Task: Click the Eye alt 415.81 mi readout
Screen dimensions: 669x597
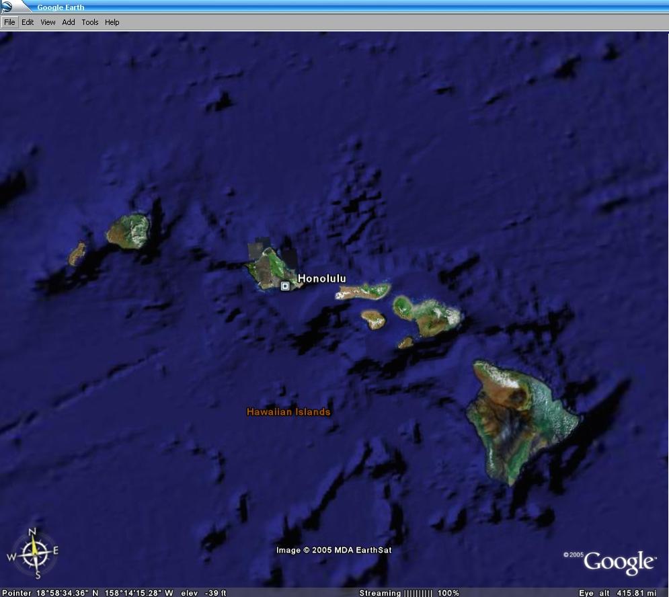Action: pos(617,593)
